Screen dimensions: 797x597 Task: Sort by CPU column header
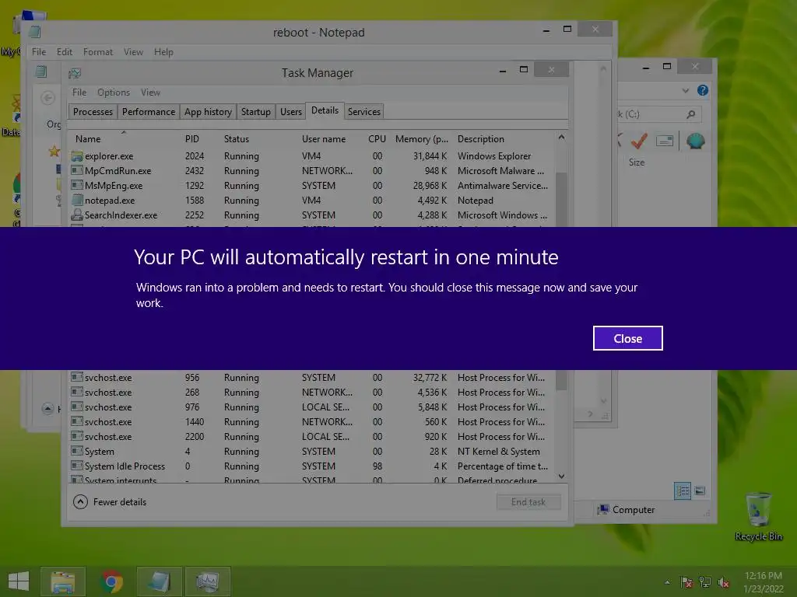[x=377, y=139]
